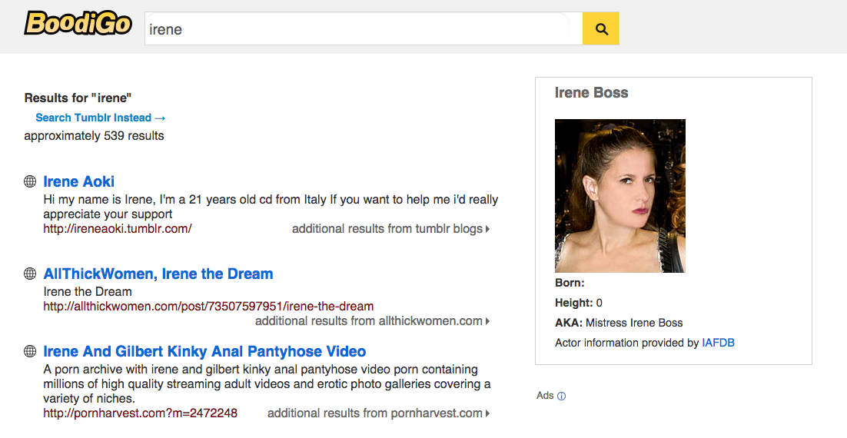This screenshot has width=847, height=438.
Task: Click the Irene the Dream snippet text
Action: pos(88,292)
